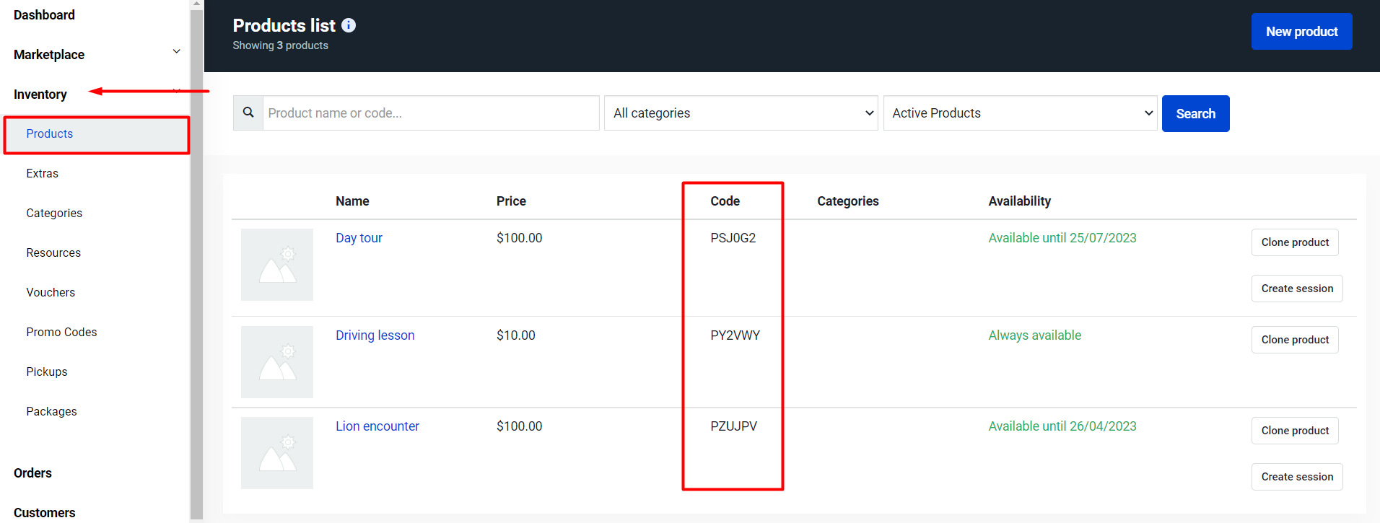Open the Driving lesson product link
The width and height of the screenshot is (1380, 523).
tap(375, 335)
